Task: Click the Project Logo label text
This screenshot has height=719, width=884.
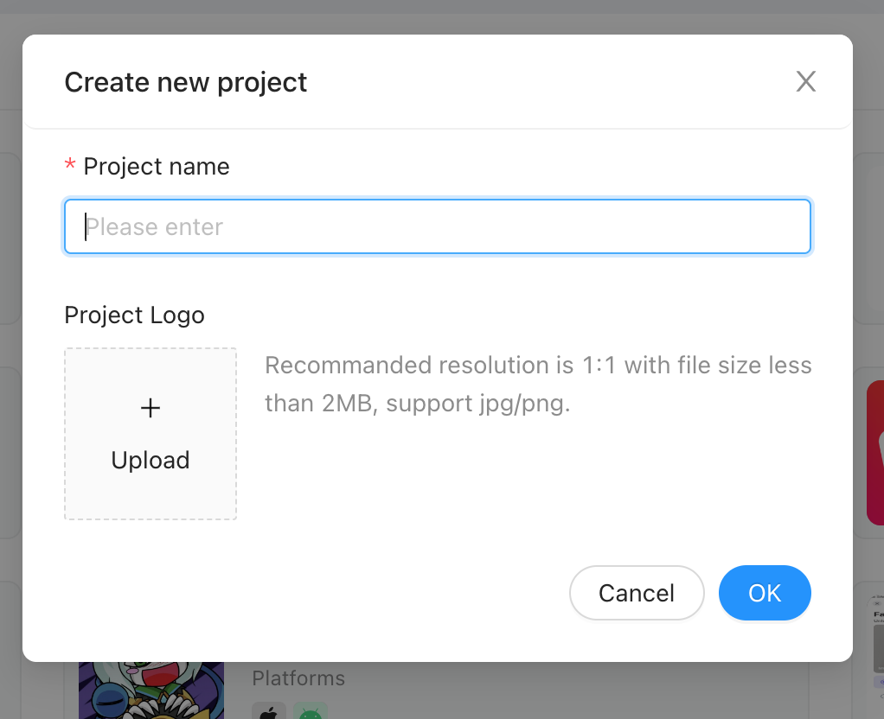Action: 134,315
